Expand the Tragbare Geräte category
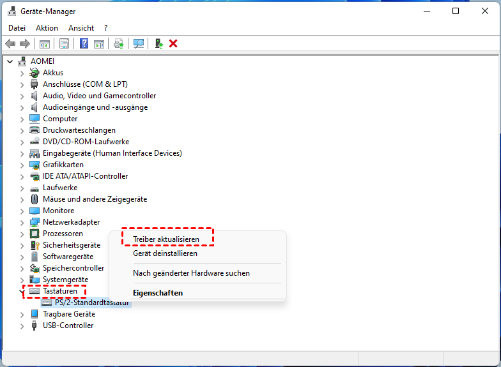The height and width of the screenshot is (367, 501). (x=22, y=314)
